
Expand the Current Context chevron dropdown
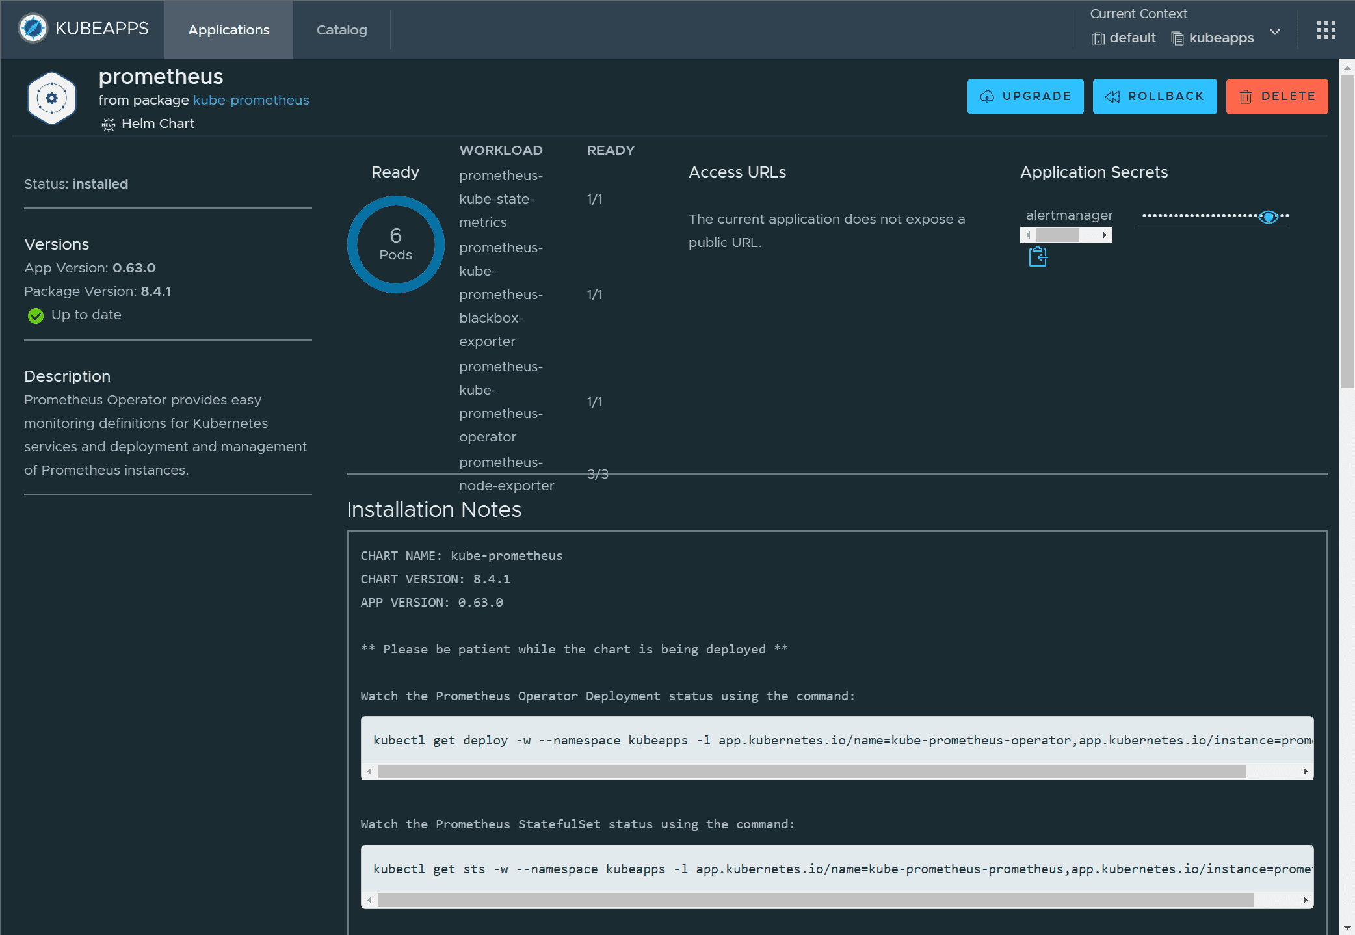click(x=1275, y=31)
